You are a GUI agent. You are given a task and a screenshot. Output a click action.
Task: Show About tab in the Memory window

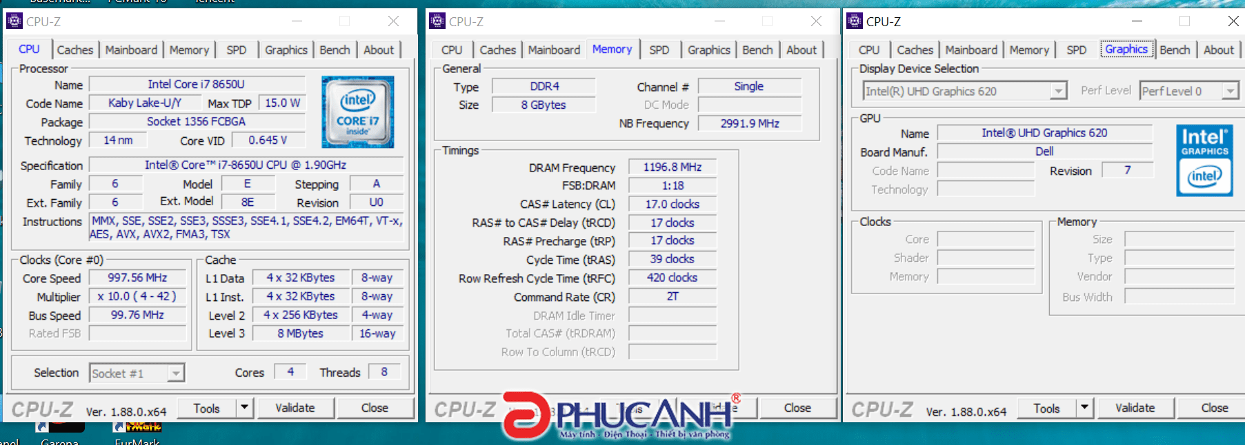coord(801,50)
